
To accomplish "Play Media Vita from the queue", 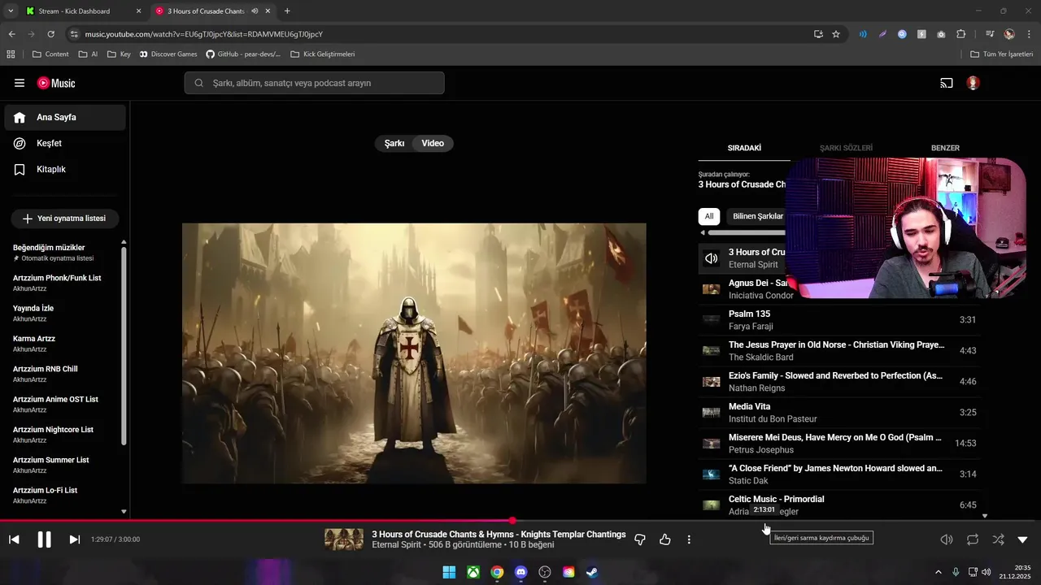I will 839,413.
